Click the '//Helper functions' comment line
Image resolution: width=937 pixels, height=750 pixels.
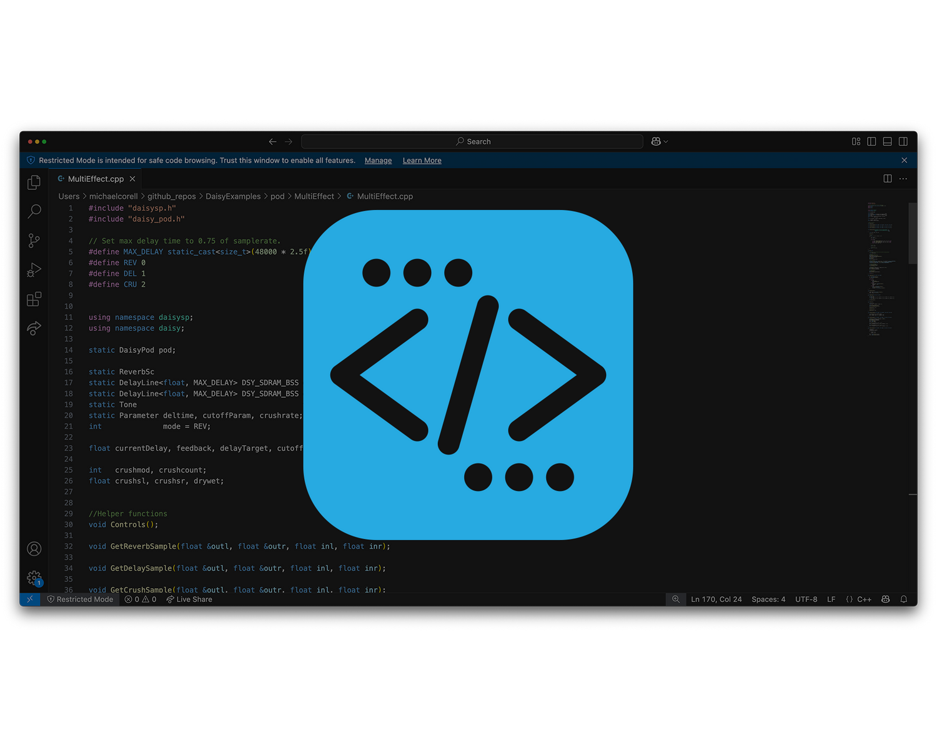click(127, 514)
